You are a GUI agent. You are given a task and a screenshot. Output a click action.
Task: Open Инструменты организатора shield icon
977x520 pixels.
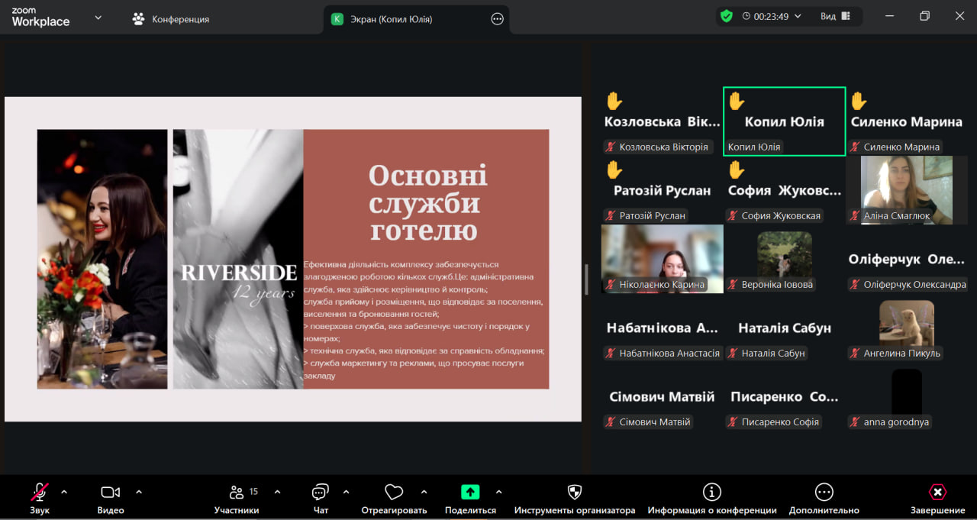point(575,493)
